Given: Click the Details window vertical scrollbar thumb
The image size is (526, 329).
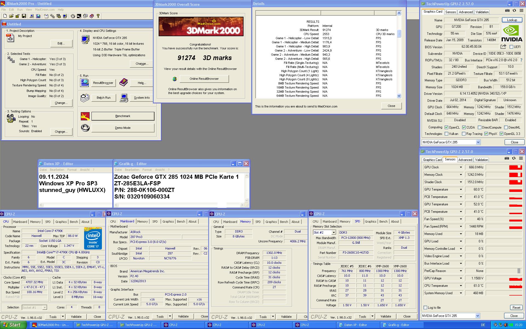Looking at the screenshot, I should point(399,33).
